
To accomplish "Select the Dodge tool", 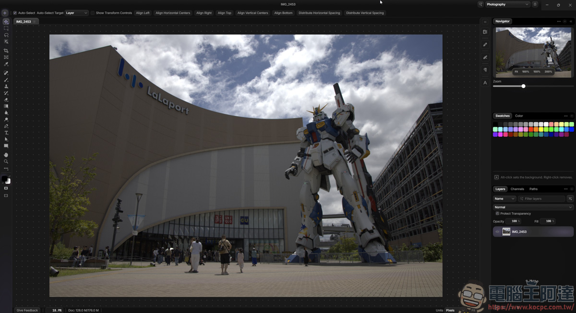I will [x=6, y=120].
